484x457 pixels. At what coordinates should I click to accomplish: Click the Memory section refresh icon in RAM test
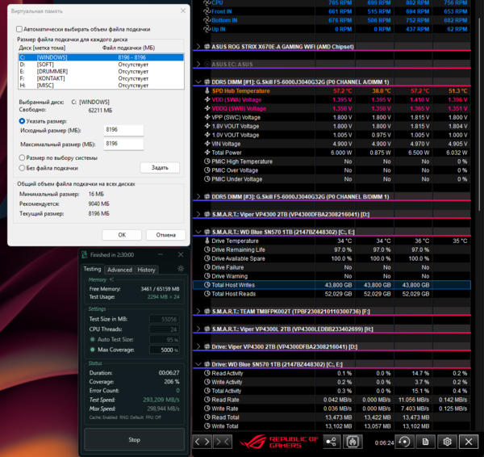tap(111, 279)
